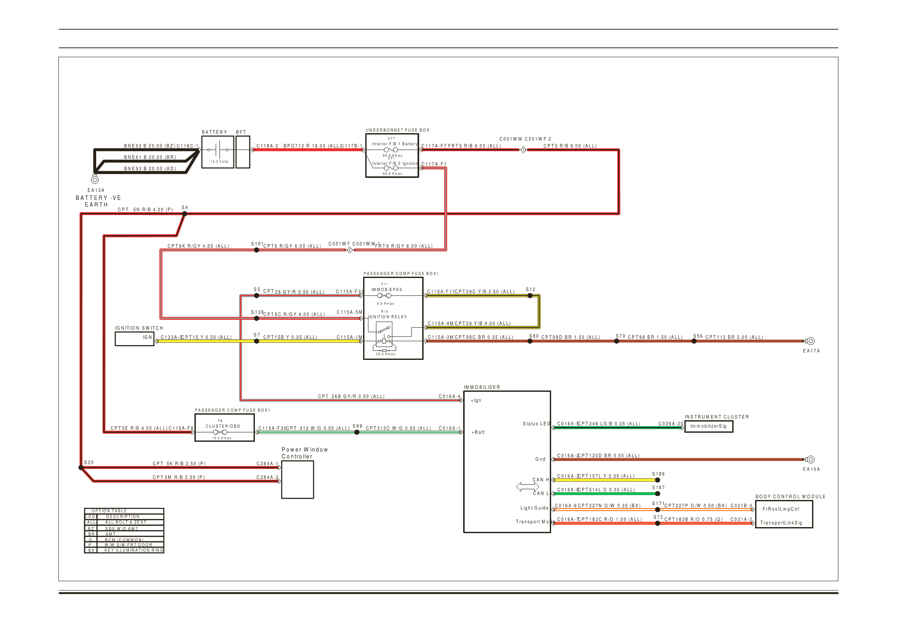Click the F8 CLUSTER/OBD fuse symbol
897x634 pixels.
[220, 432]
